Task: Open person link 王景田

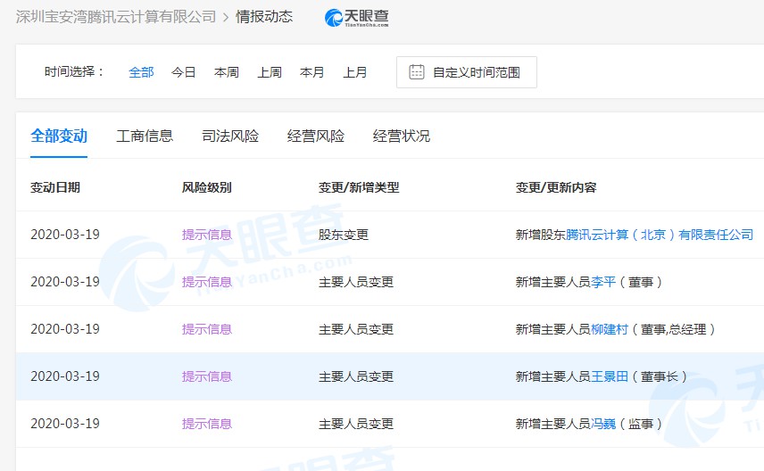Action: coord(610,376)
